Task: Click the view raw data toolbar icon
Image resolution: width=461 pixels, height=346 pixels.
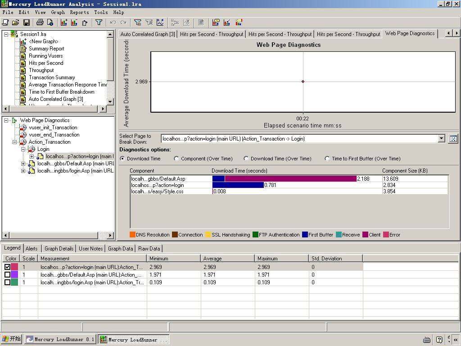Action: coord(201,23)
